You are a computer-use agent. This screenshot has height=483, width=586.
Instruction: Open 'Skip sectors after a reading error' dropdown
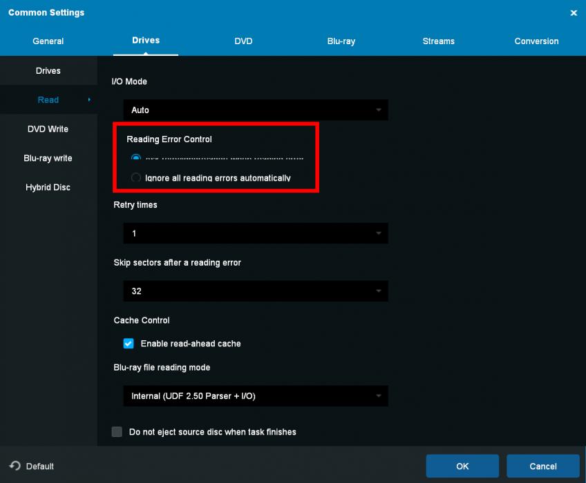tap(255, 291)
